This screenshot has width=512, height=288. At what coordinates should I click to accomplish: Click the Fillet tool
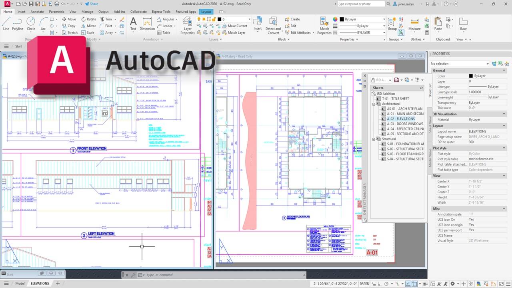[105, 26]
